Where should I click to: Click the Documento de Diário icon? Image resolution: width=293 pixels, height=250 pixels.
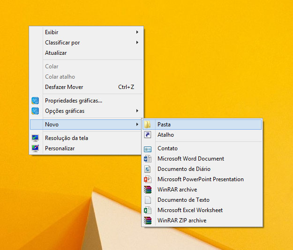point(148,169)
